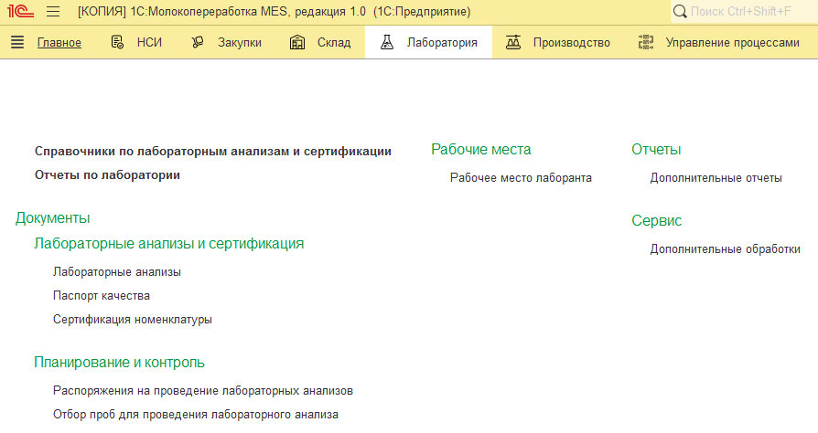Click the НСИ section icon
The width and height of the screenshot is (818, 433).
pyautogui.click(x=117, y=42)
